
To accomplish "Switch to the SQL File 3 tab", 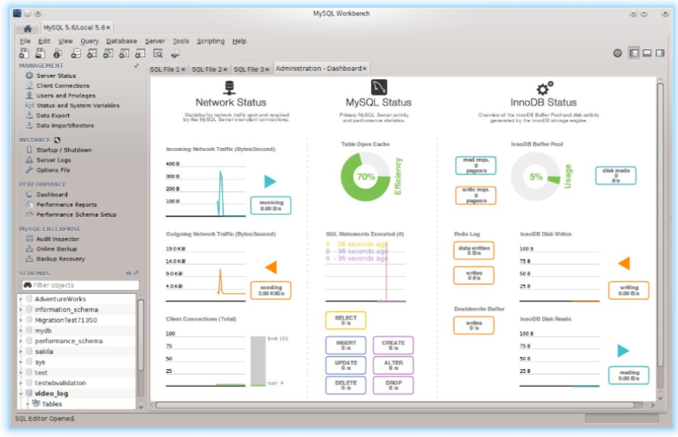I will coord(248,69).
